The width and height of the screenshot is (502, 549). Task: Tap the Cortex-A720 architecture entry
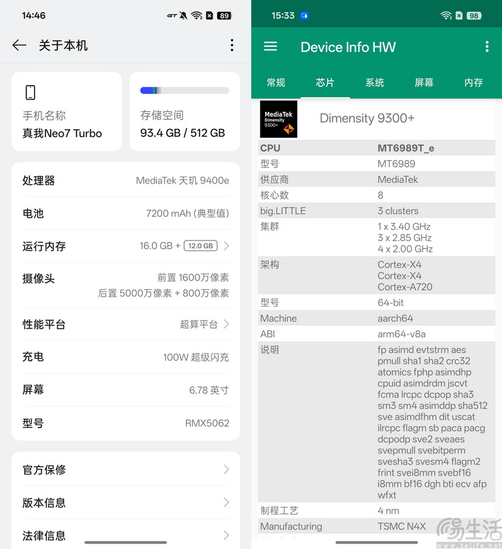405,287
